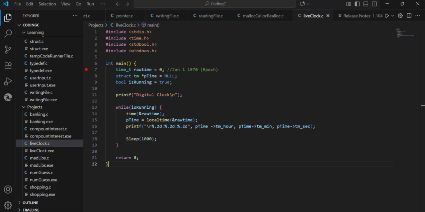Screen dimensions: 425x212
Task: Open Explorer views and more actions ellipsis
Action: pyautogui.click(x=75, y=16)
